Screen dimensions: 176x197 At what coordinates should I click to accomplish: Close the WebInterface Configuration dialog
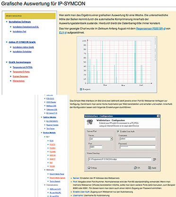[x=158, y=116]
